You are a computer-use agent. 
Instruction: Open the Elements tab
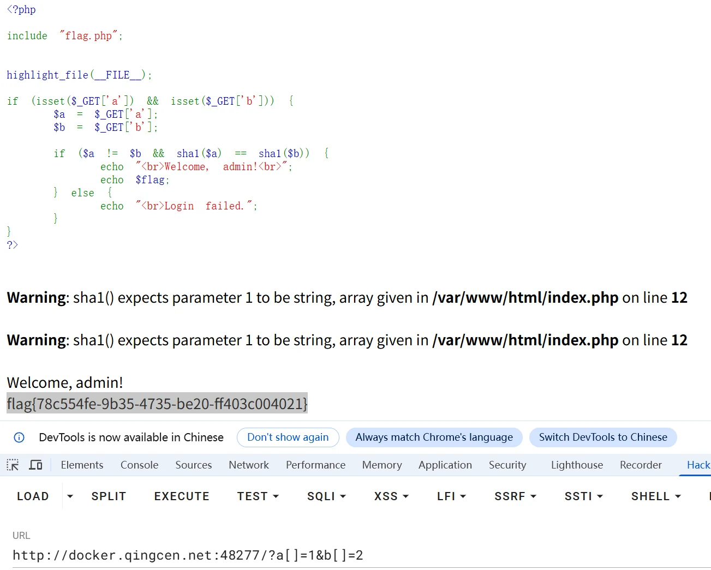tap(82, 465)
